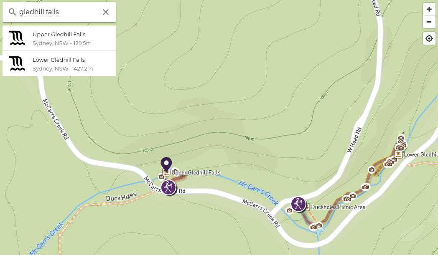Open camera marker left of Upper Gledhill waterfall icon
This screenshot has height=255, width=438.
click(x=161, y=177)
